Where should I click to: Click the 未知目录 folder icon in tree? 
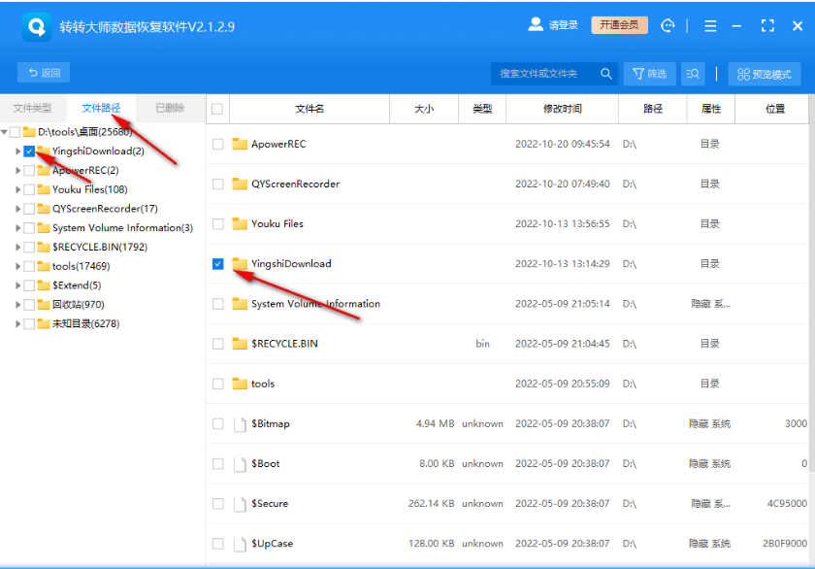pos(44,323)
